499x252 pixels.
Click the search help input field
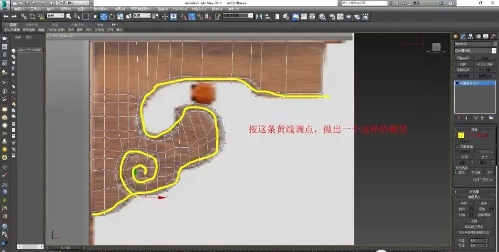click(x=365, y=3)
